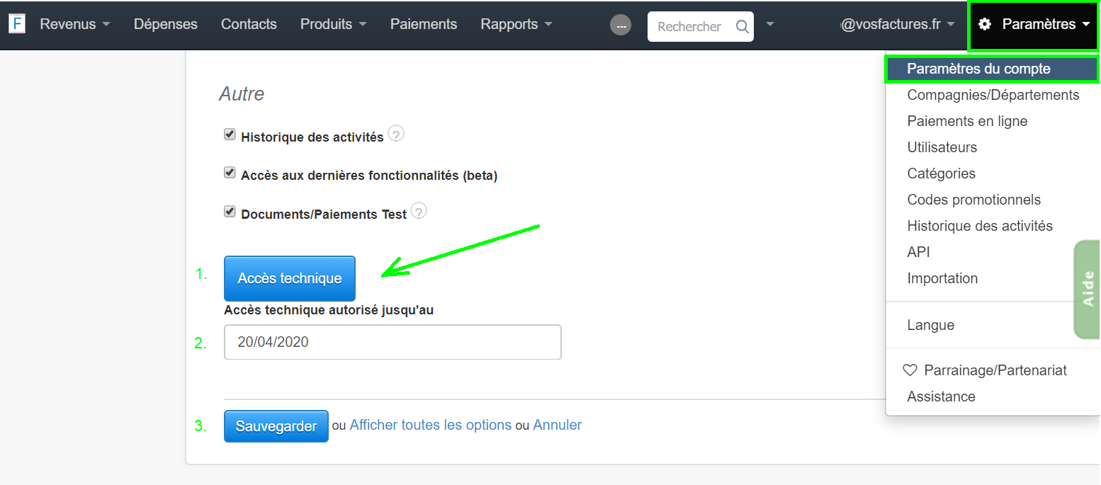
Task: Click the magnifying glass search icon
Action: point(742,25)
